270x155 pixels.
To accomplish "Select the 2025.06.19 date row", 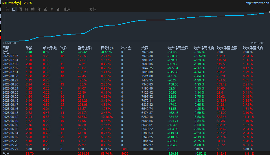I will click(10, 101).
